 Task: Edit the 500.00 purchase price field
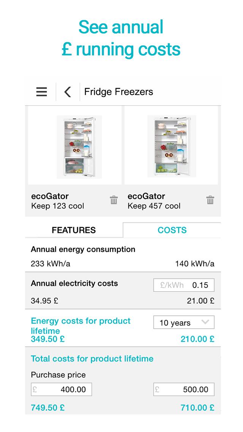(184, 389)
